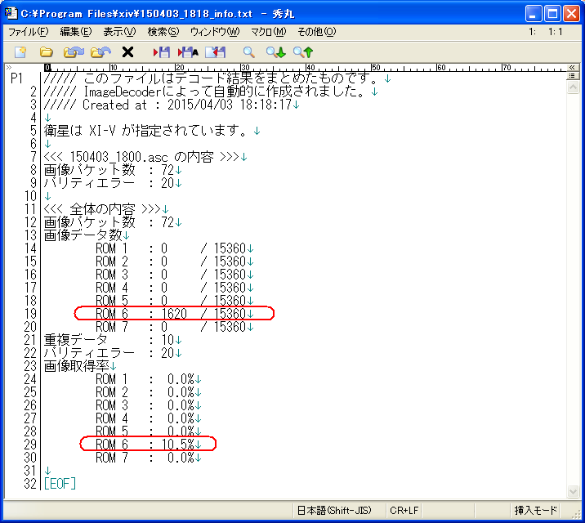
Task: Click folder icon with right-pointing blue arrow
Action: click(74, 52)
